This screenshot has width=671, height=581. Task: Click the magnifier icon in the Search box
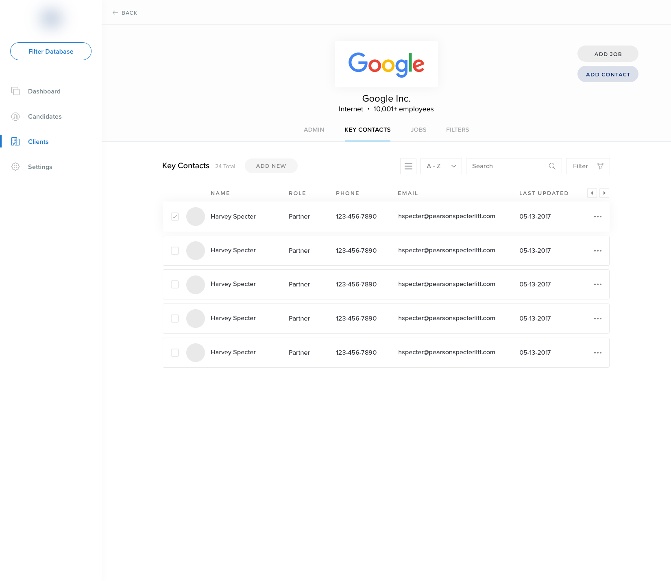coord(552,166)
